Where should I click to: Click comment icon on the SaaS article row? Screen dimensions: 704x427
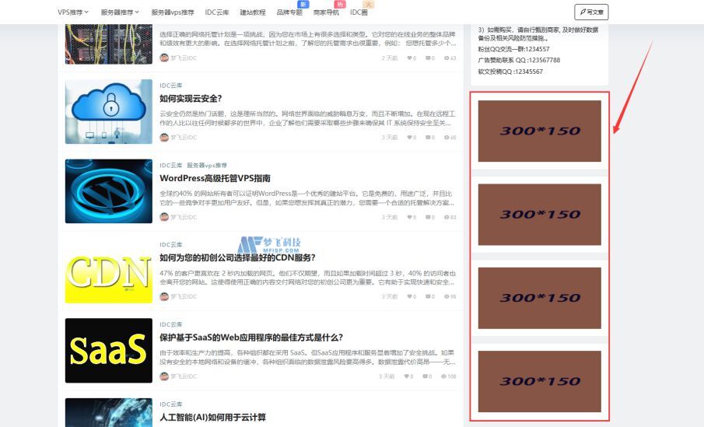pos(425,376)
